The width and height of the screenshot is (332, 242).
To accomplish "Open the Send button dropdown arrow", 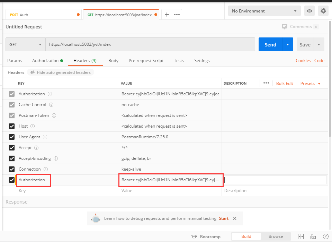I will [288, 45].
